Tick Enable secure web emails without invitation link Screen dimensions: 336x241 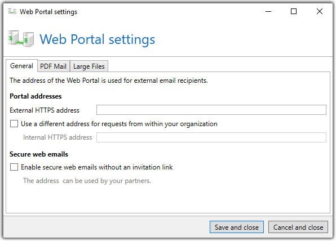(14, 167)
